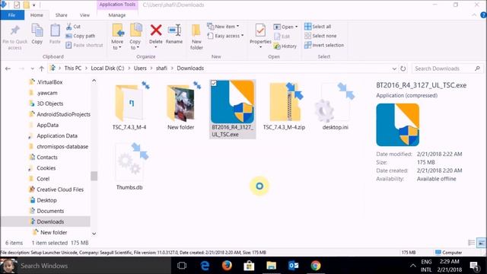Select the TSC_7.4.3_M-4.zip file
The width and height of the screenshot is (487, 274).
coord(284,106)
